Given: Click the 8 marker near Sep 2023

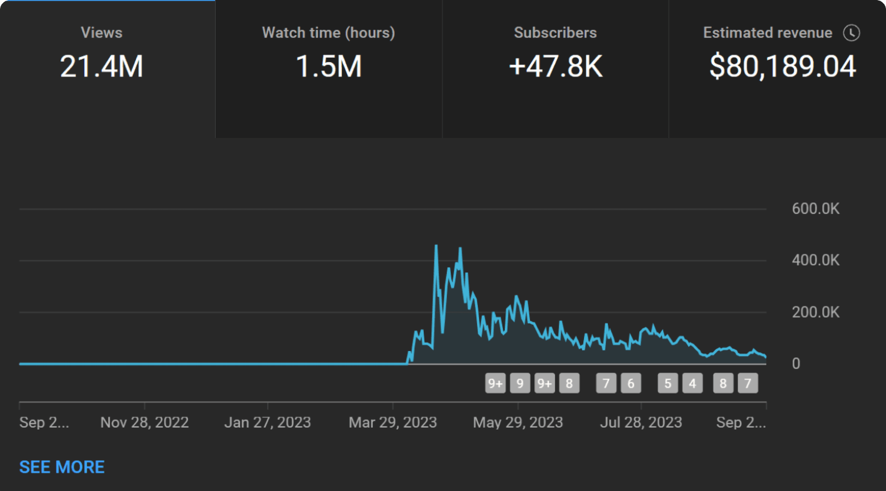Looking at the screenshot, I should coord(723,383).
